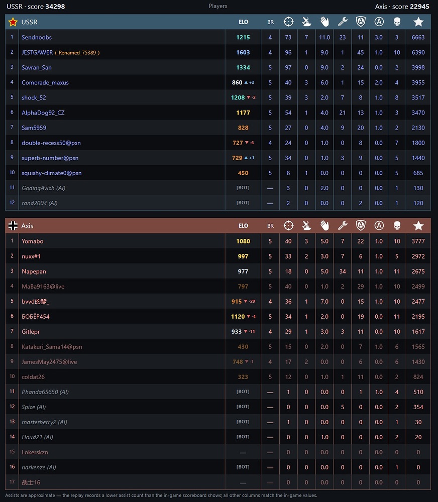Click the shield-A icon in Axis header
The height and width of the screenshot is (502, 438).
(x=361, y=226)
